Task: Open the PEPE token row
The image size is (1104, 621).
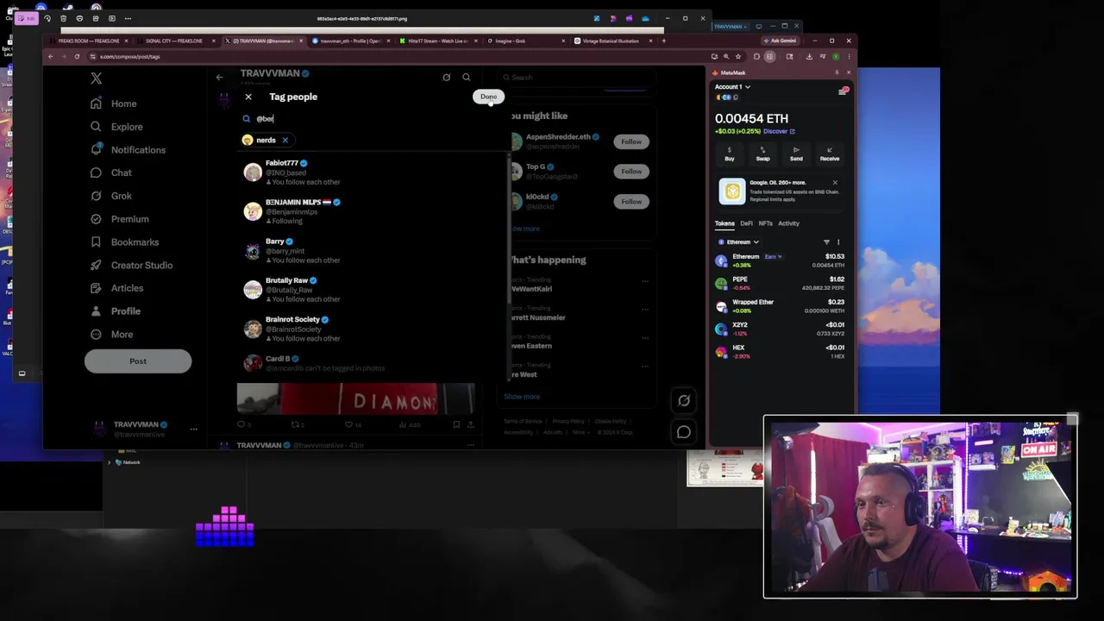Action: tap(780, 283)
